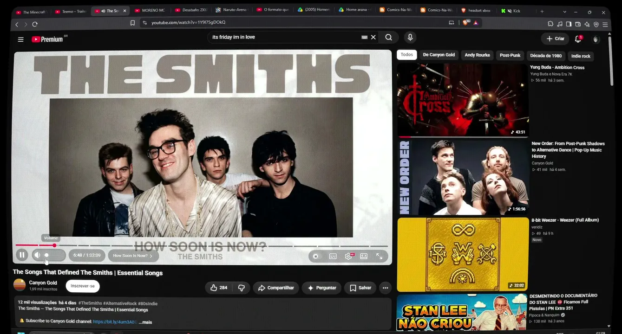Open the Canyon Gold channel name
The image size is (622, 334).
click(x=43, y=283)
